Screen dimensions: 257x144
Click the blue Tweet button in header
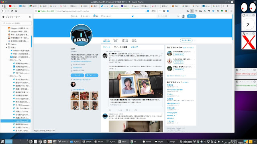pyautogui.click(x=191, y=16)
